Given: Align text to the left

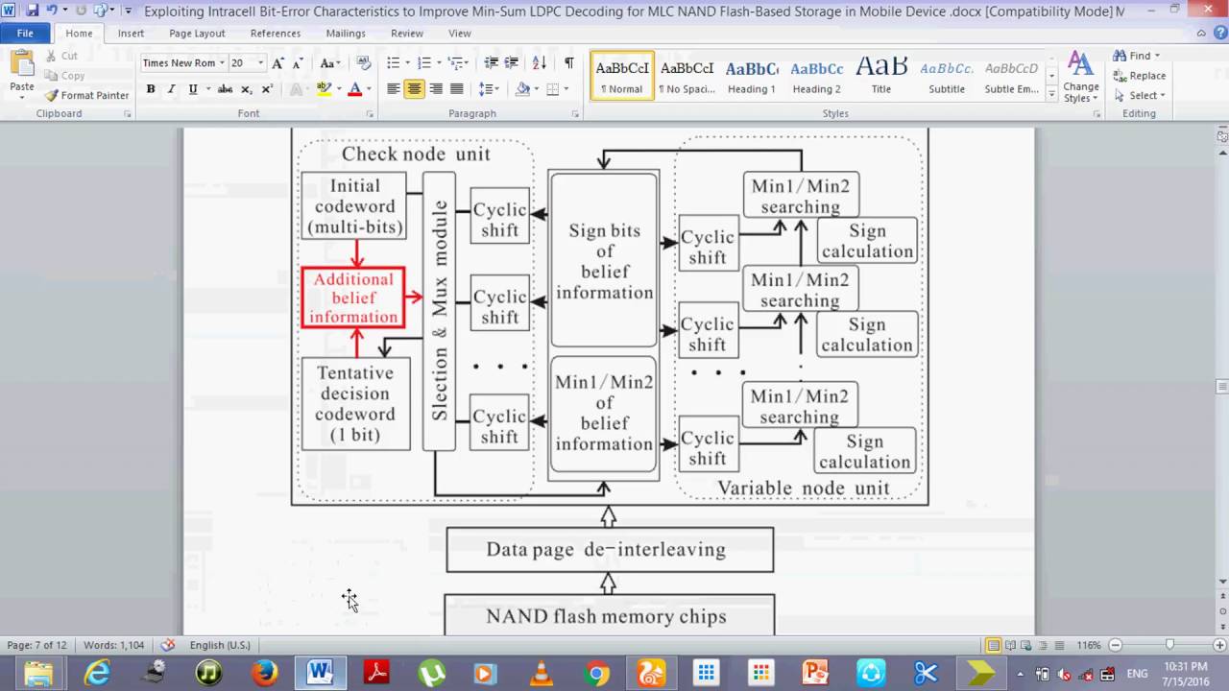Looking at the screenshot, I should 394,89.
